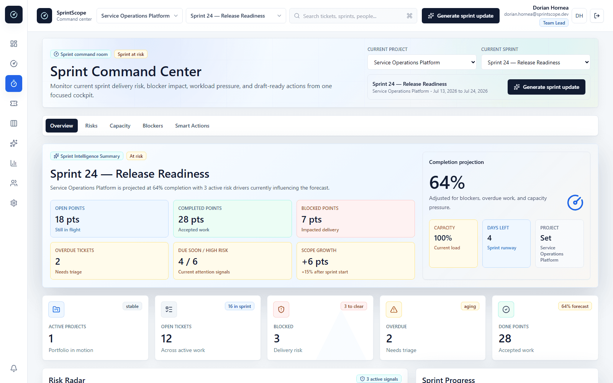Click the '3 to clear' badge

coord(354,306)
